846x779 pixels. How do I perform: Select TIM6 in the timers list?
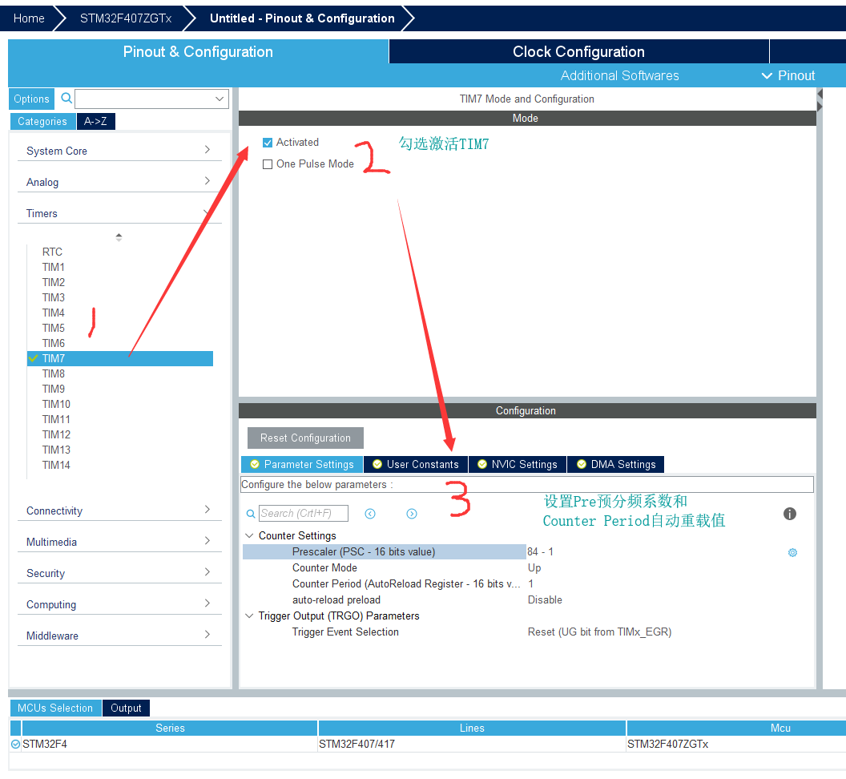(54, 343)
